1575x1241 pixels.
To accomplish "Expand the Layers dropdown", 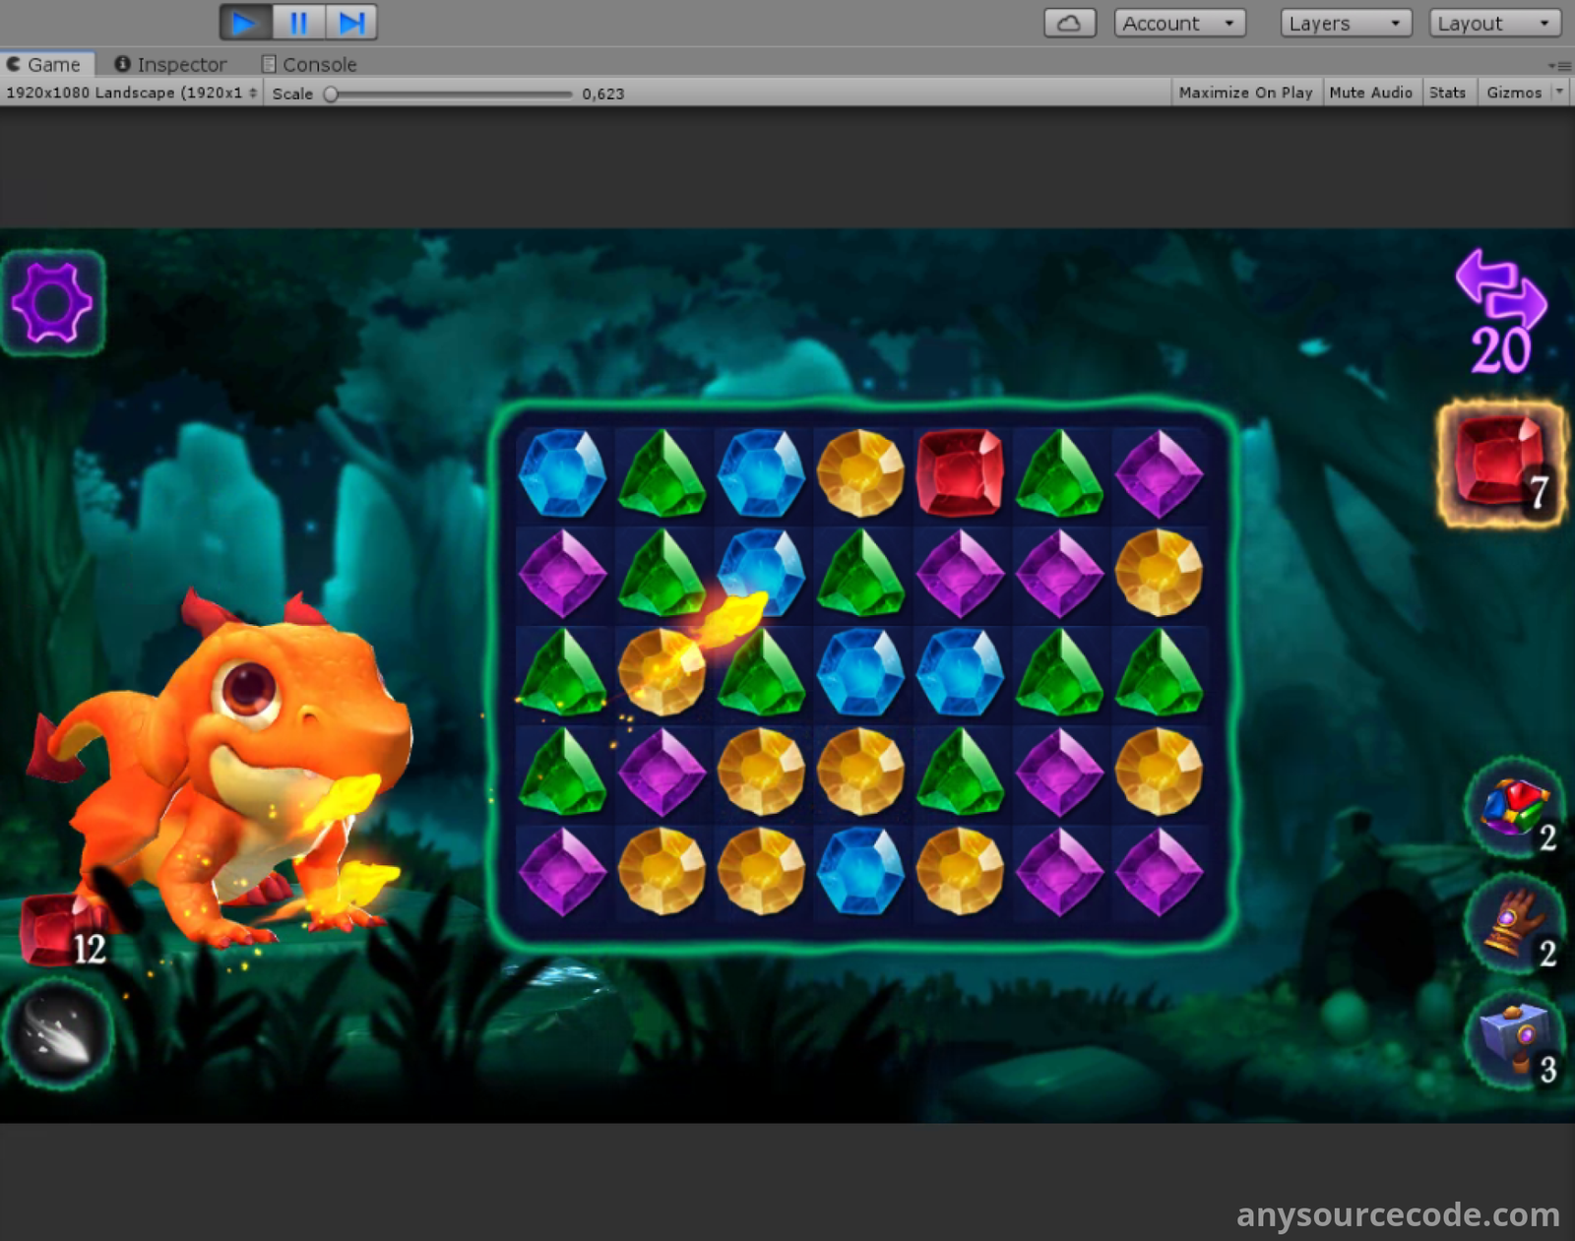I will [1346, 23].
